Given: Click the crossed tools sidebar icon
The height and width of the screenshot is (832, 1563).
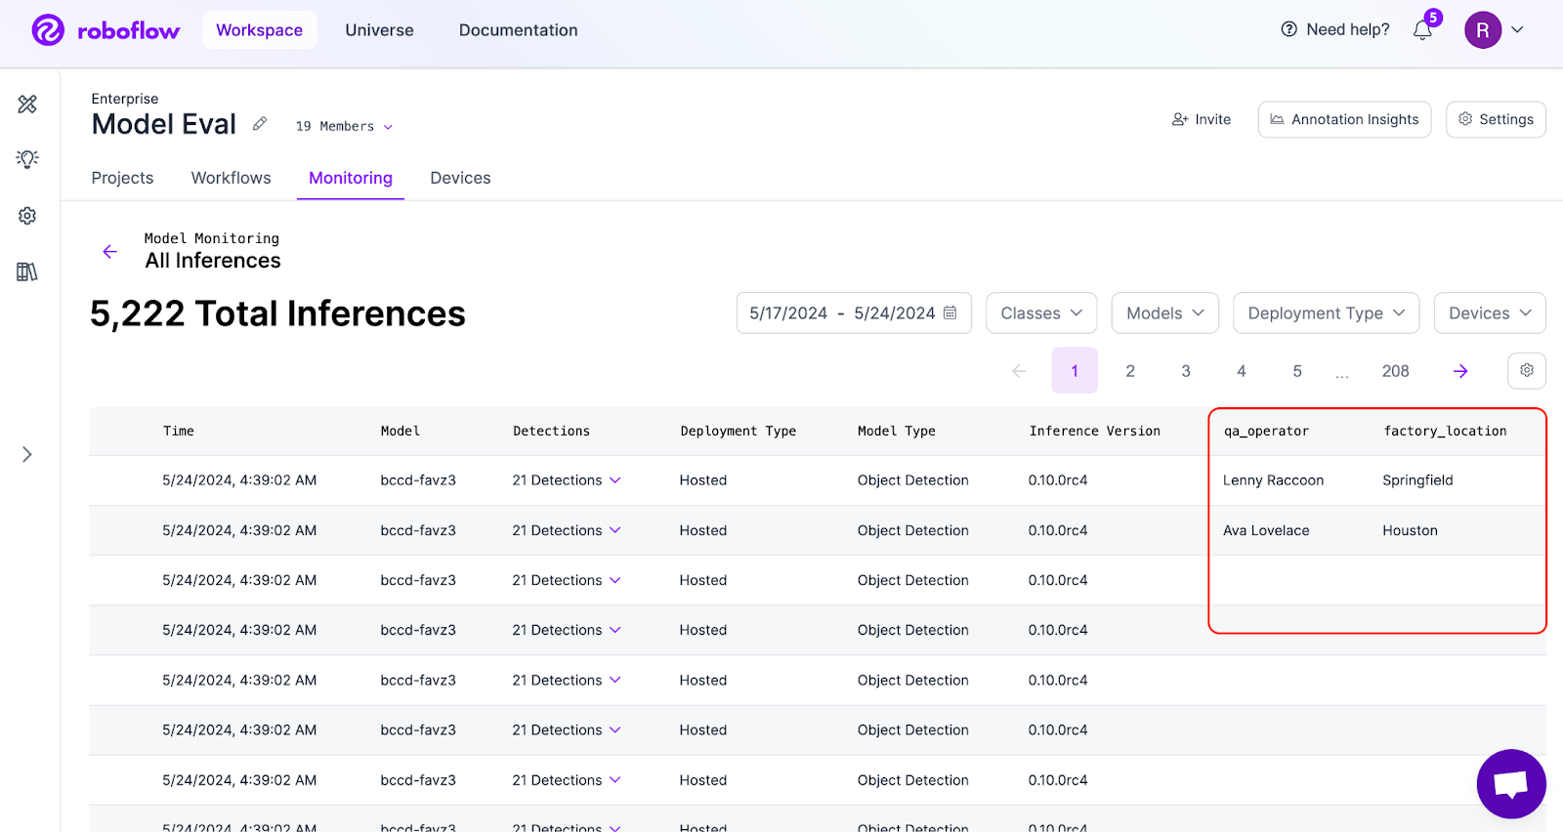Looking at the screenshot, I should (27, 104).
